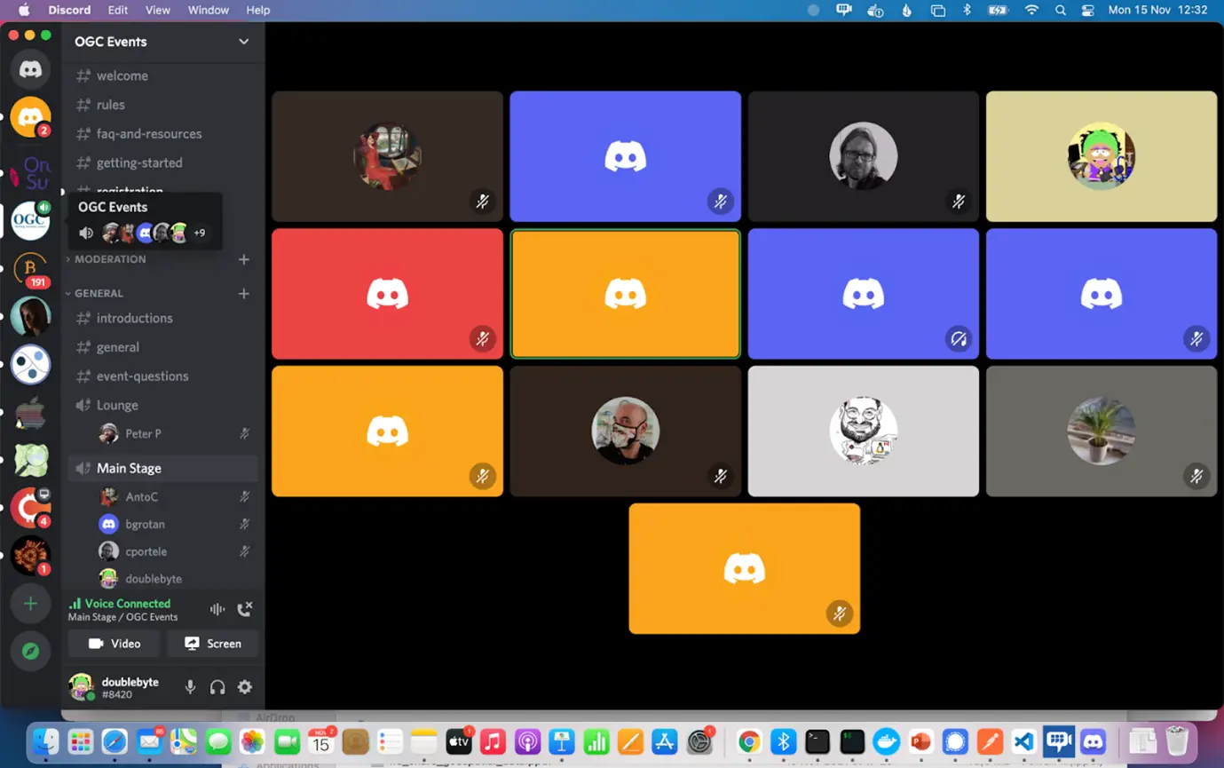This screenshot has height=768, width=1224.
Task: Open the Apple menu
Action: (x=24, y=11)
